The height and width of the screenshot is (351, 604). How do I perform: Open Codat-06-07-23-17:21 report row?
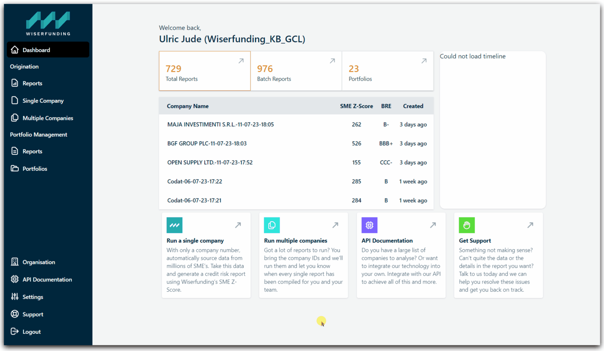[296, 200]
